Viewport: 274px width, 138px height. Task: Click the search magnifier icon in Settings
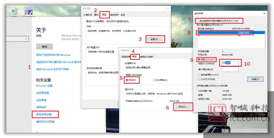coord(26,39)
